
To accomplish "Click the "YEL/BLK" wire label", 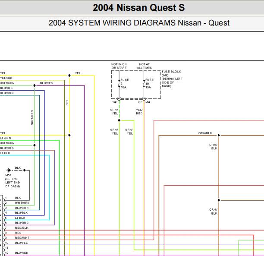I will 6,78.
